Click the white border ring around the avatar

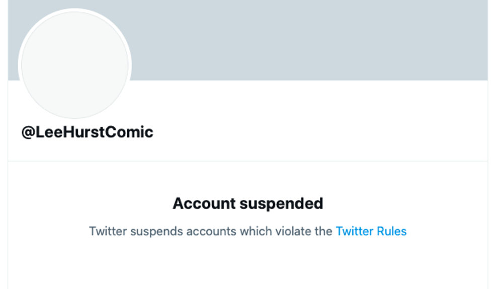pos(20,65)
